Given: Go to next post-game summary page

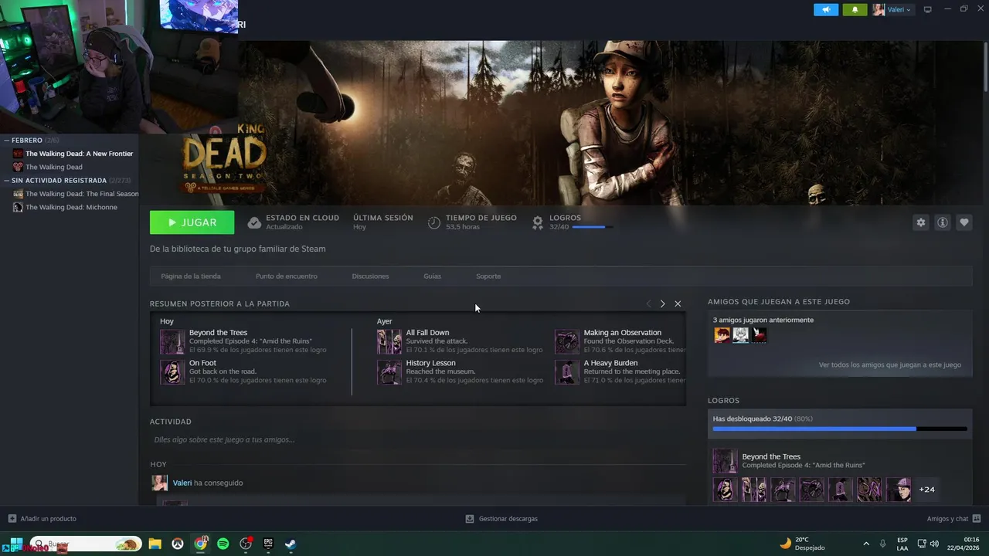Looking at the screenshot, I should pyautogui.click(x=662, y=303).
